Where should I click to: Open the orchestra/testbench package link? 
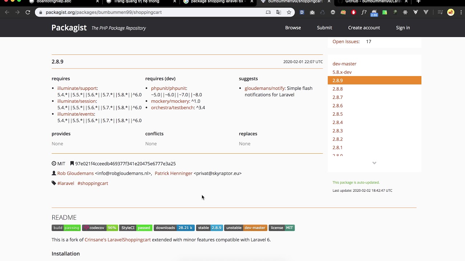point(172,108)
